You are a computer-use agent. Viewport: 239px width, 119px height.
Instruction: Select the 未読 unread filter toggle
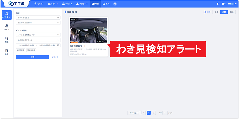pyautogui.click(x=224, y=12)
